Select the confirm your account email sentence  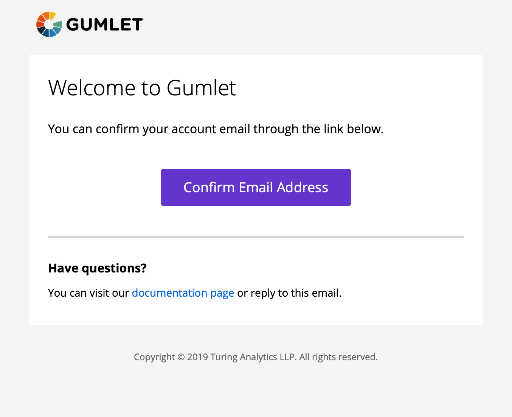pyautogui.click(x=216, y=129)
